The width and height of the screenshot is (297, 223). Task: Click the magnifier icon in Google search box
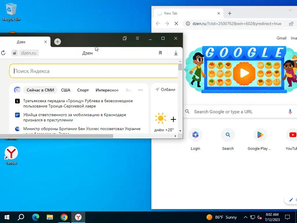[x=187, y=111]
